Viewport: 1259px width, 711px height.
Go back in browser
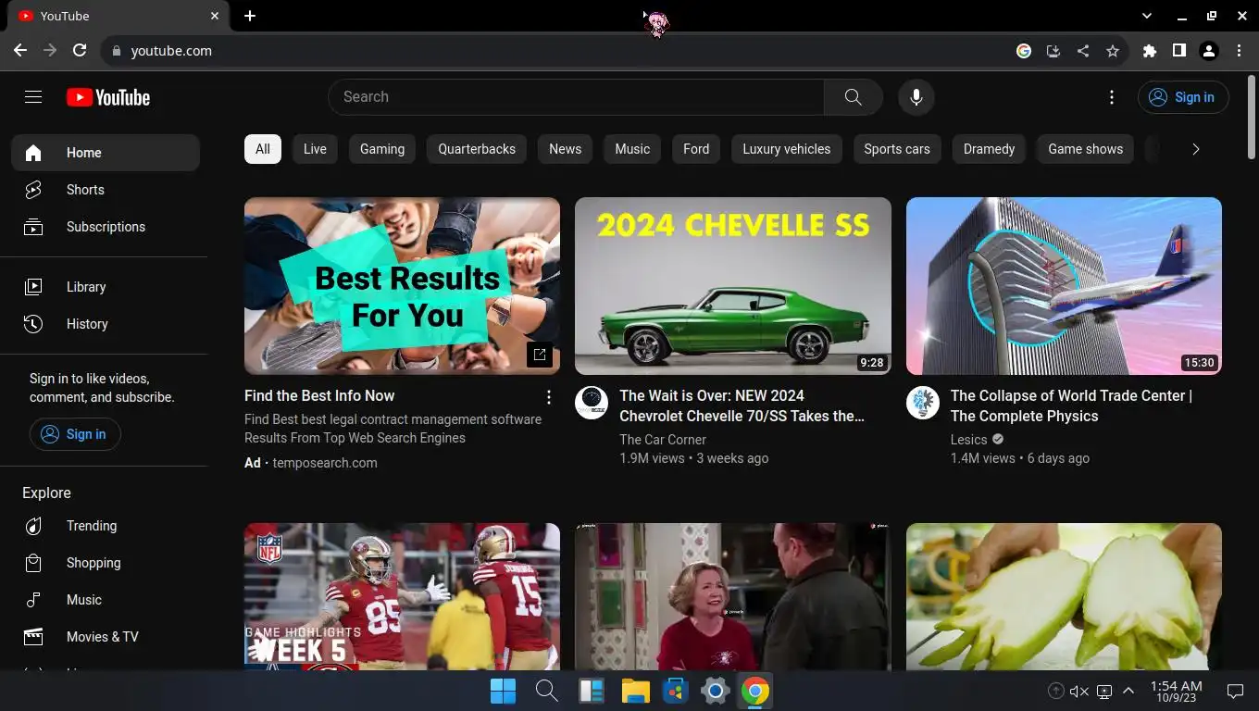coord(20,51)
